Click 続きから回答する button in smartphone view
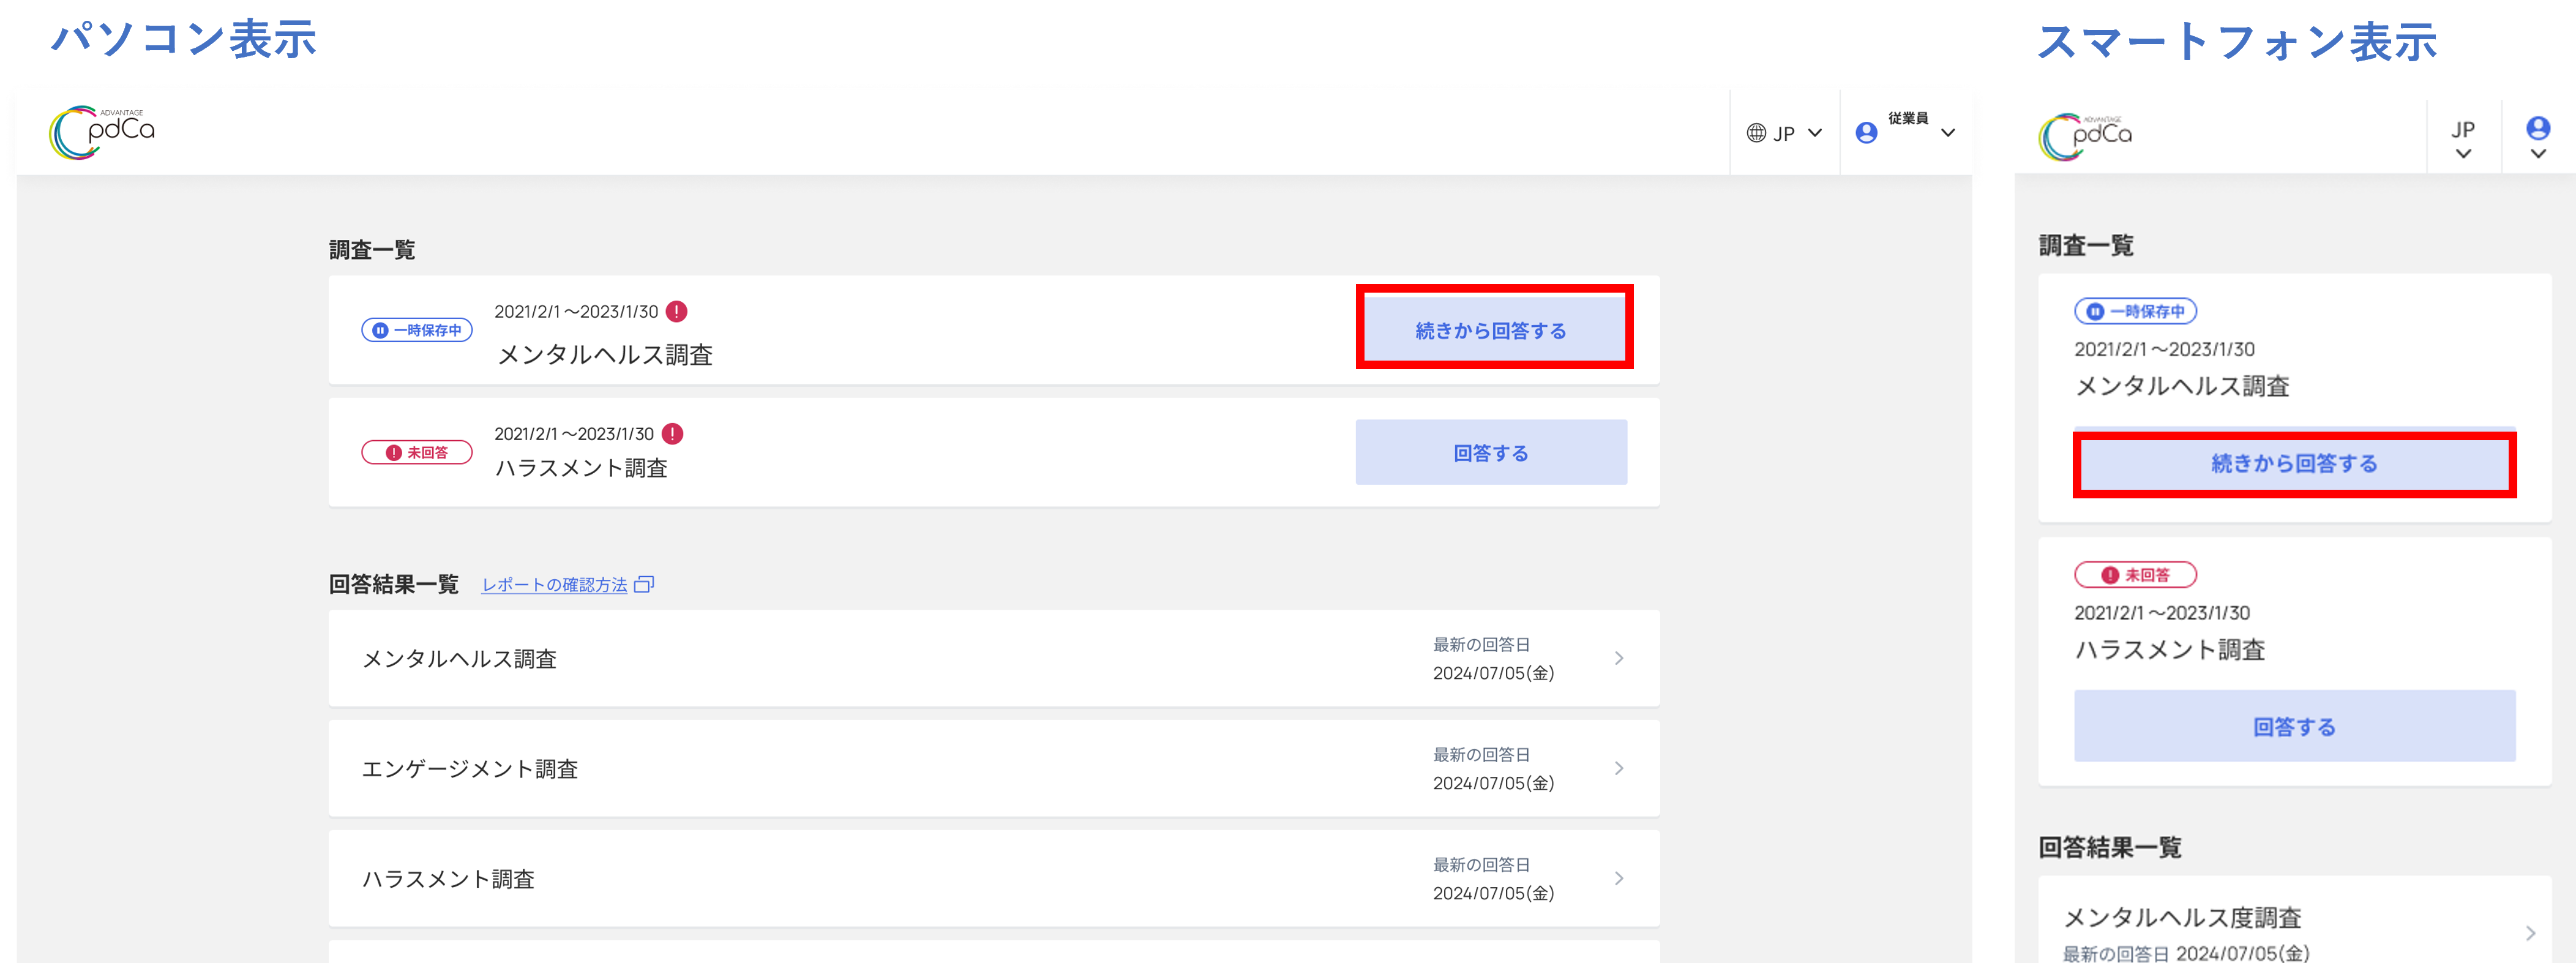Image resolution: width=2576 pixels, height=963 pixels. 2294,464
